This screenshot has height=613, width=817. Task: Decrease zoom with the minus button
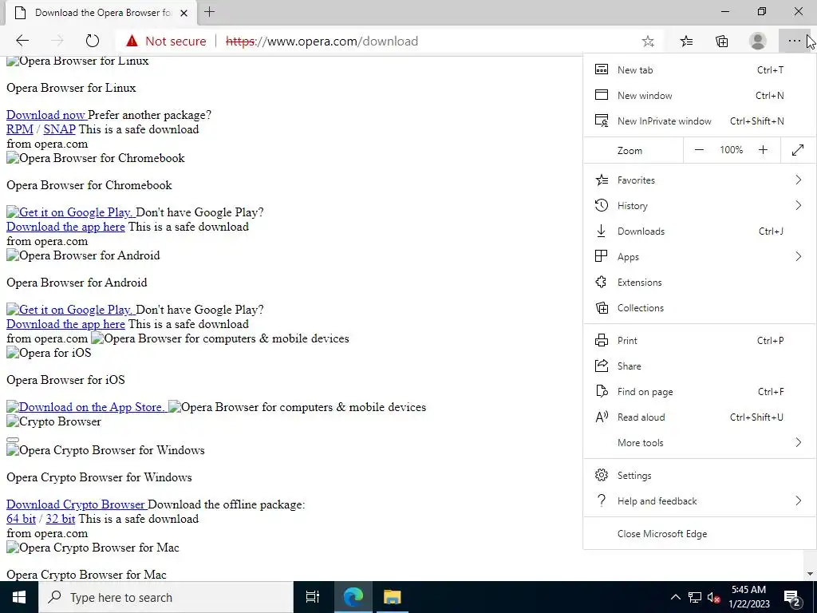coord(699,150)
